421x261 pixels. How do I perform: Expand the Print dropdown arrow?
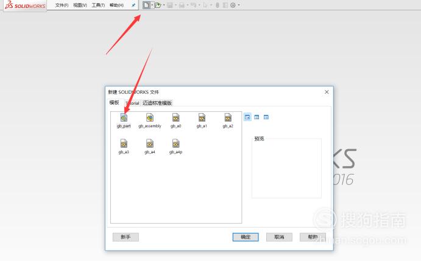pos(188,5)
